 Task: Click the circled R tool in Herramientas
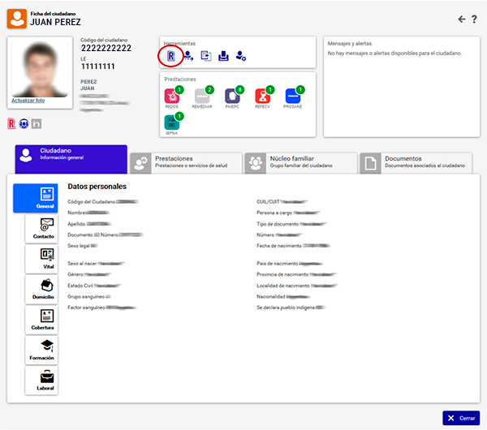[171, 56]
